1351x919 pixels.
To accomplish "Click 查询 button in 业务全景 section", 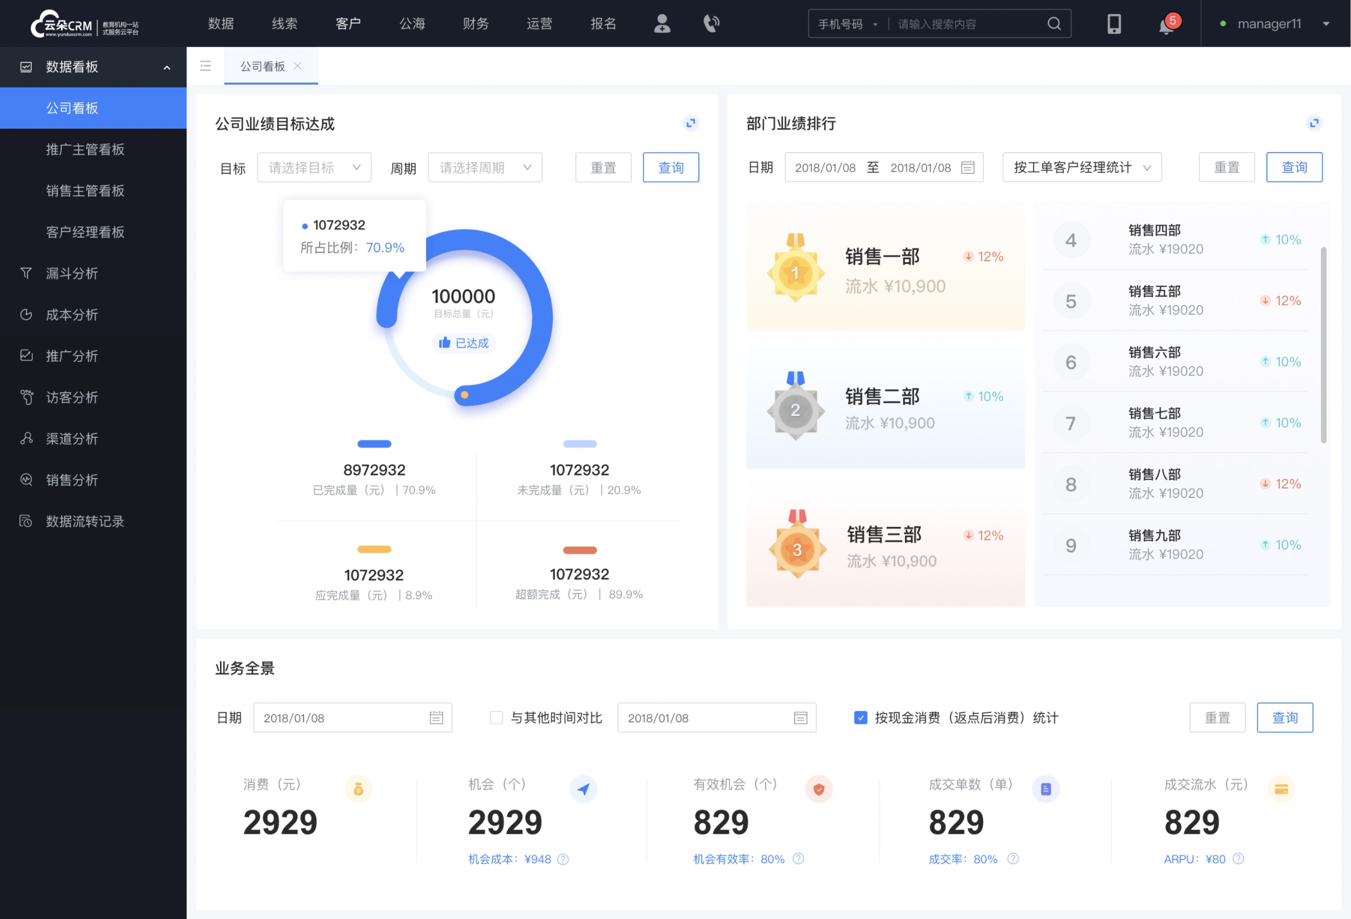I will pos(1284,718).
